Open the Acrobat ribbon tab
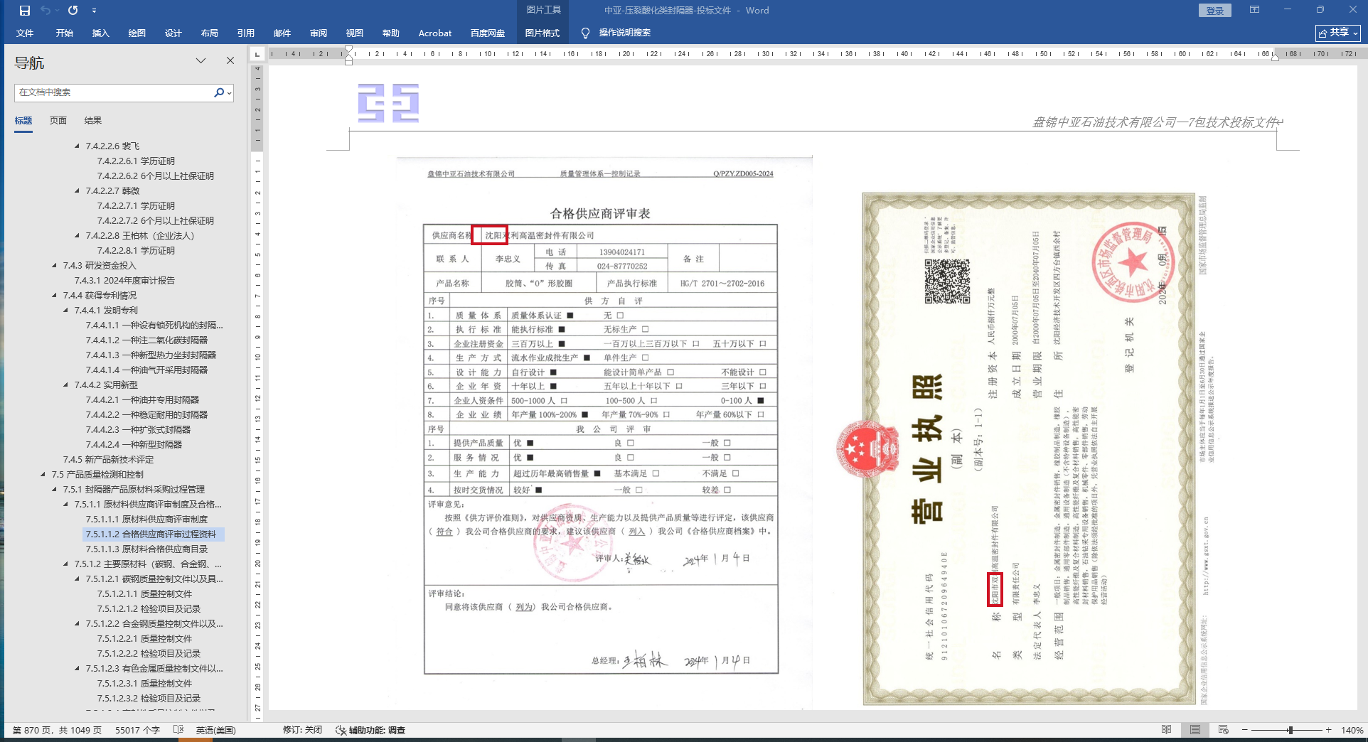Viewport: 1368px width, 742px height. point(435,33)
